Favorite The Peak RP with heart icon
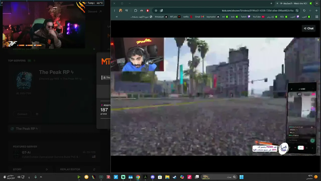 pyautogui.click(x=37, y=114)
